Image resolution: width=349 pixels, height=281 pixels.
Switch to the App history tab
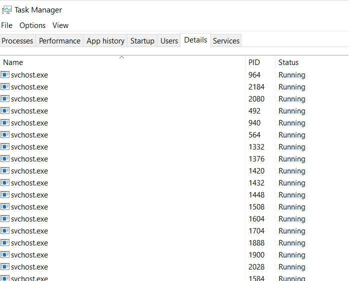105,40
